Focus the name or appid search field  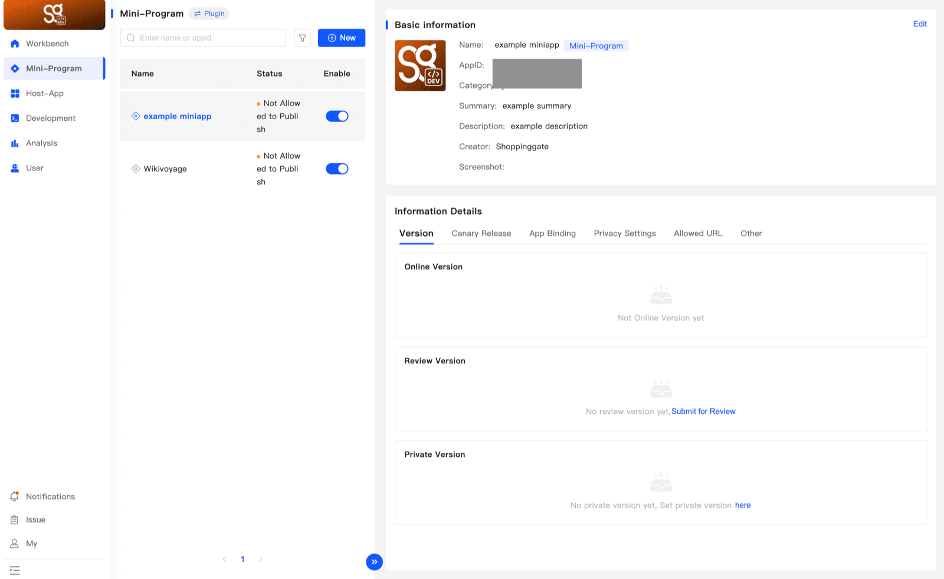tap(203, 38)
